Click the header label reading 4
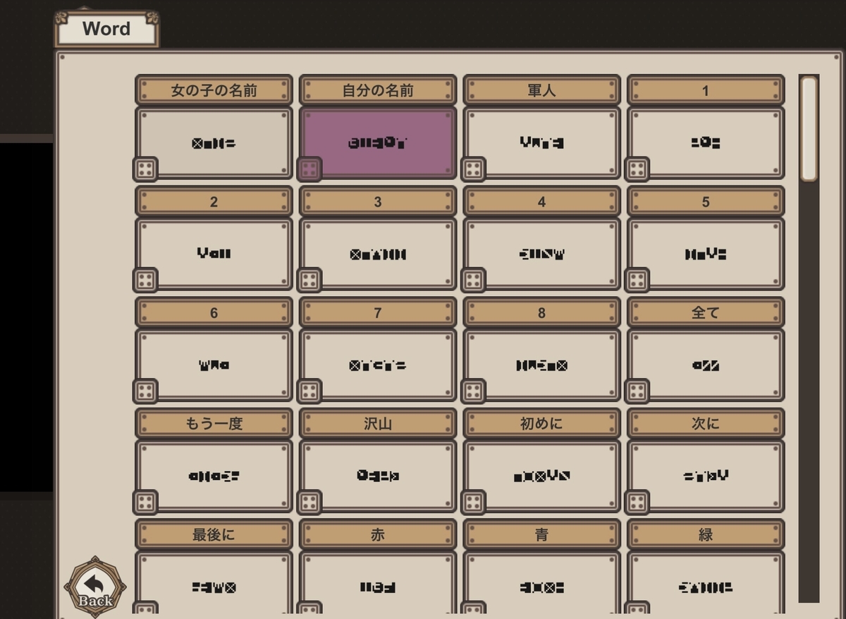The width and height of the screenshot is (846, 619). point(542,202)
